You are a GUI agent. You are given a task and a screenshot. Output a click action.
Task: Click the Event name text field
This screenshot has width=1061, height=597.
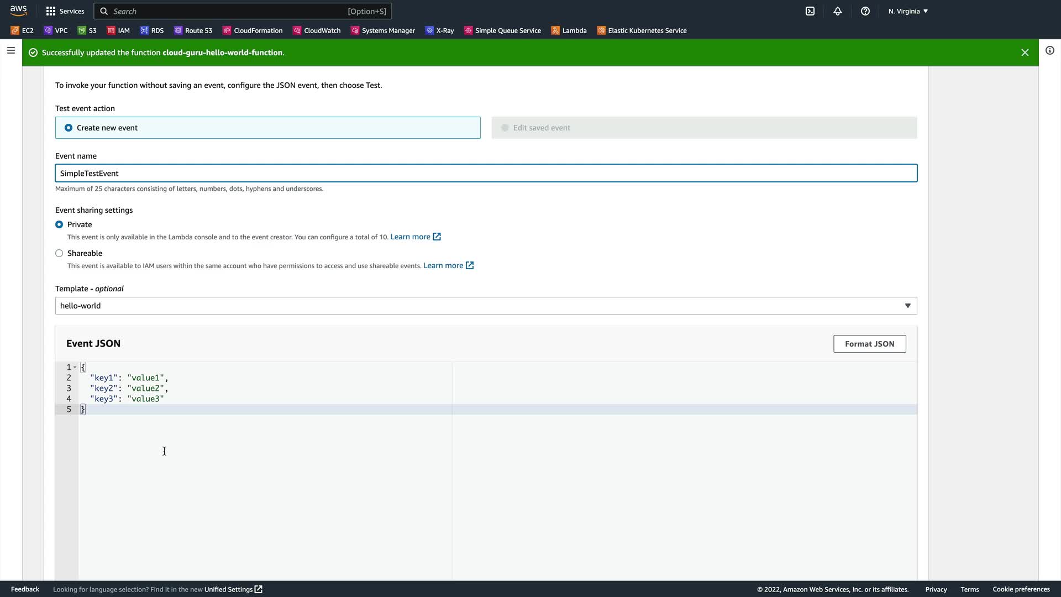[486, 173]
